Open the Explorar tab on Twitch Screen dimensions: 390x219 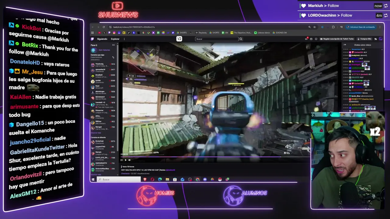click(x=115, y=39)
